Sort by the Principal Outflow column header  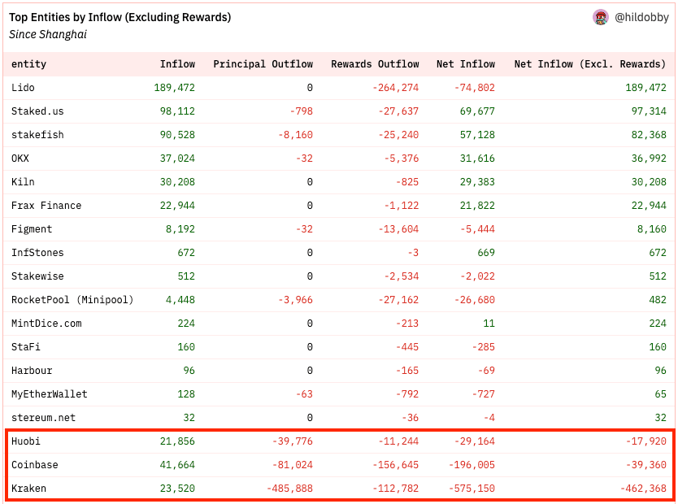(x=263, y=64)
